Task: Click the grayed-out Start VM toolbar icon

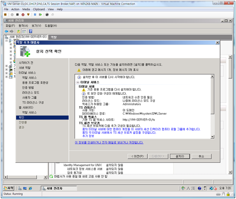Action: click(12, 14)
